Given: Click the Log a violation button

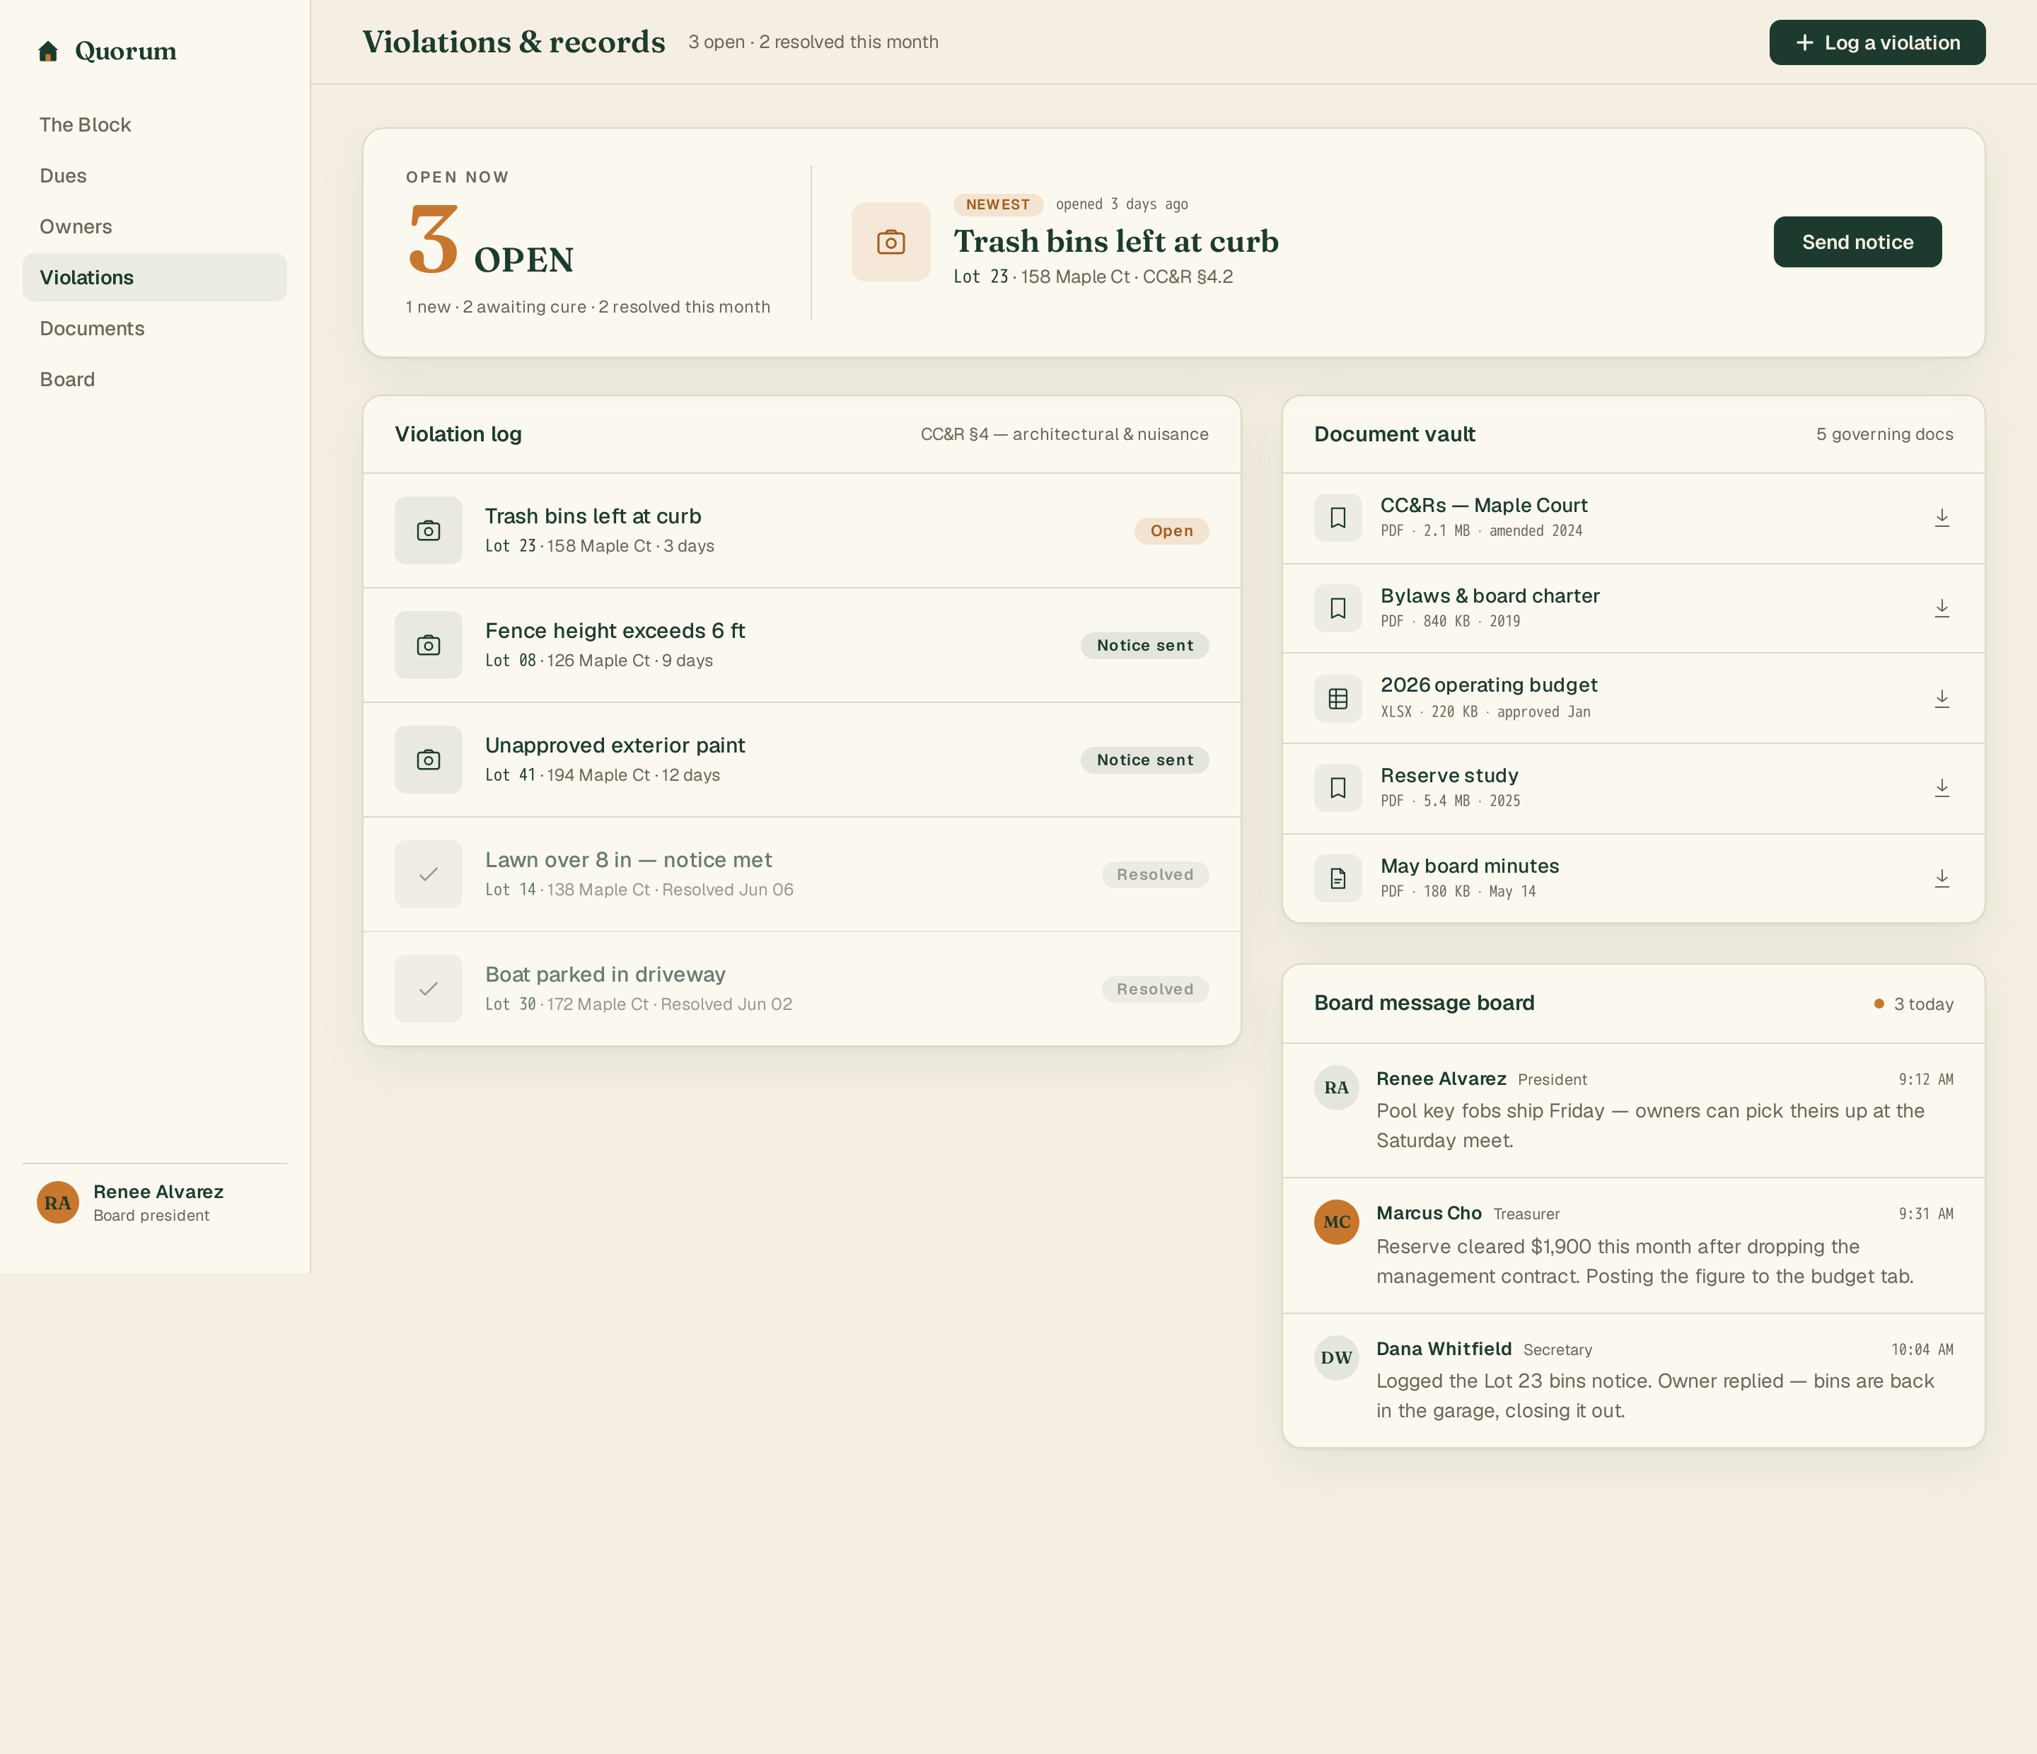Looking at the screenshot, I should [1876, 42].
